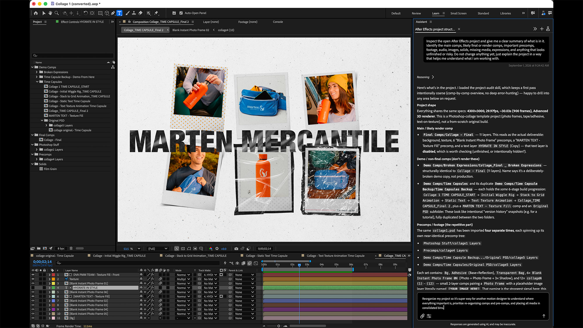Switch to the Small Screen workspace
This screenshot has width=583, height=328.
pyautogui.click(x=458, y=13)
